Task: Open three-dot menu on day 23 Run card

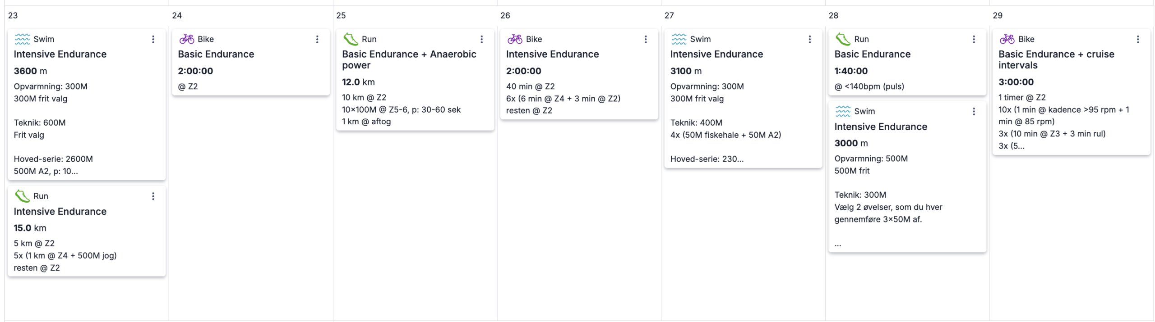Action: [x=153, y=196]
